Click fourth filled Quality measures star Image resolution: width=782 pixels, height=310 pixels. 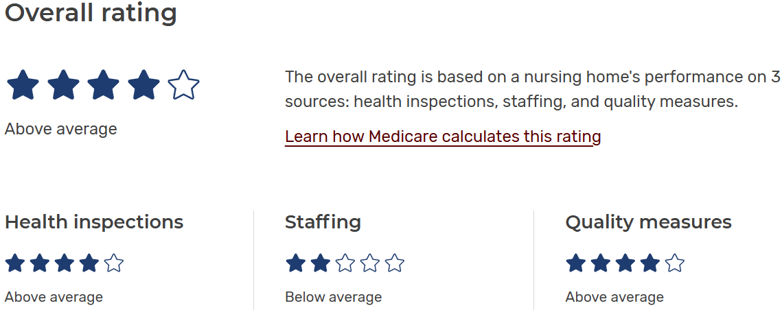(x=650, y=263)
